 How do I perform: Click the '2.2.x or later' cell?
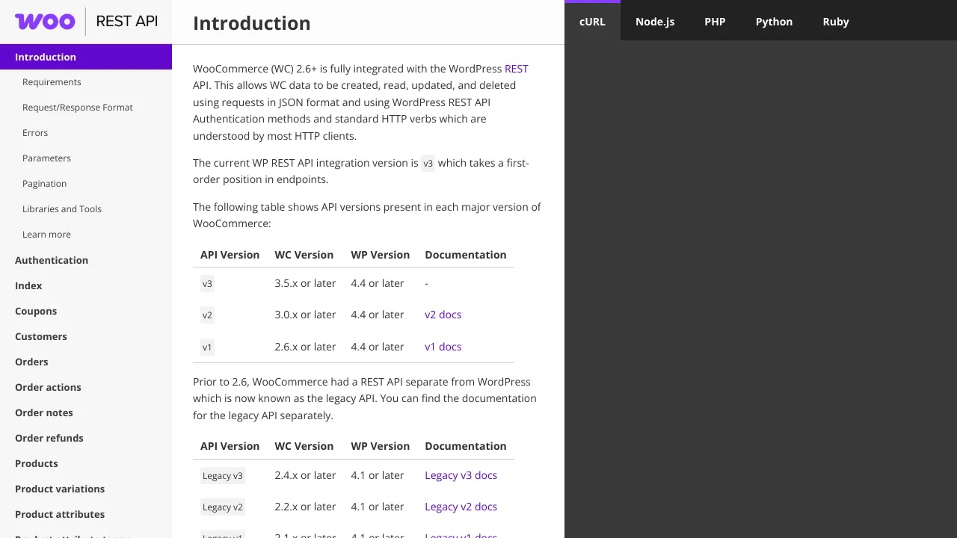305,507
